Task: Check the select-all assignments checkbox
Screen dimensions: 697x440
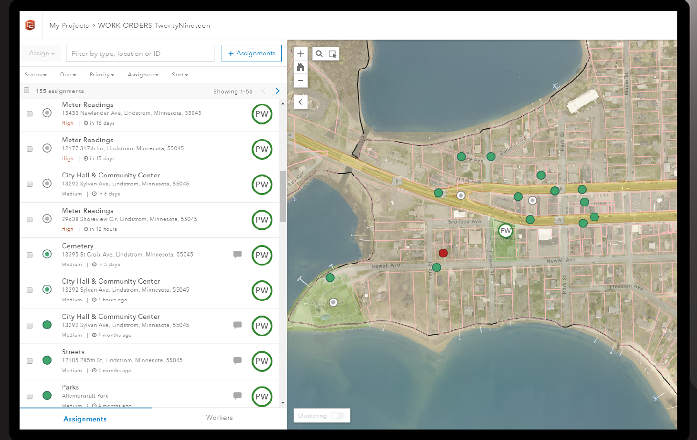Action: 26,90
